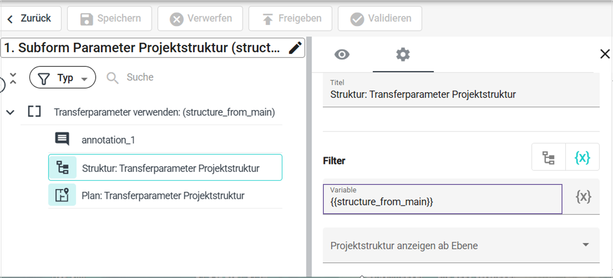The image size is (613, 278).
Task: Select Struktur: Transferparameter Projektstruktur item
Action: point(171,168)
